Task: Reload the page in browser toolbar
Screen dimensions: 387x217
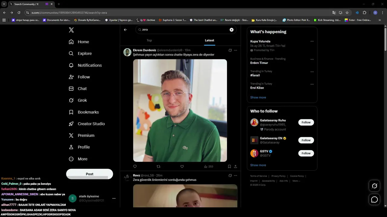Action: point(19,13)
